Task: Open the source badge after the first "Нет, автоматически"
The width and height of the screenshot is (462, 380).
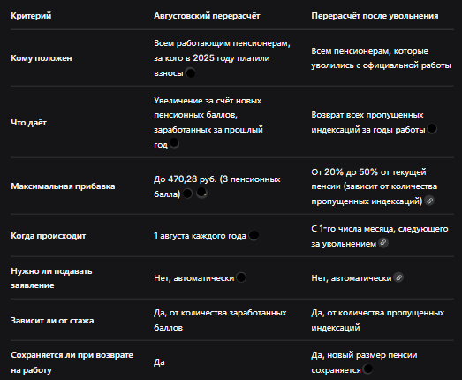Action: 241,277
